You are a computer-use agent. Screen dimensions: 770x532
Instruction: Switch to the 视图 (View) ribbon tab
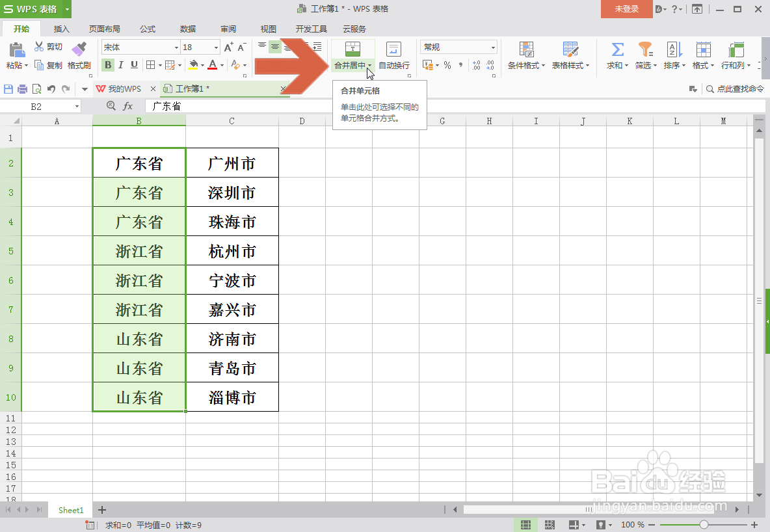[x=268, y=29]
